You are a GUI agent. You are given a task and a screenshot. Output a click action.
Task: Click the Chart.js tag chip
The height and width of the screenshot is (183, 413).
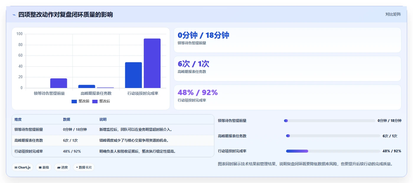pos(23,167)
